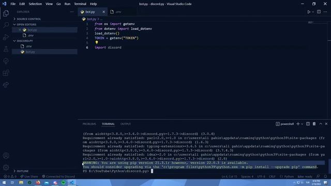Select the Terminal panel tab
This screenshot has height=186, width=331.
[x=108, y=124]
